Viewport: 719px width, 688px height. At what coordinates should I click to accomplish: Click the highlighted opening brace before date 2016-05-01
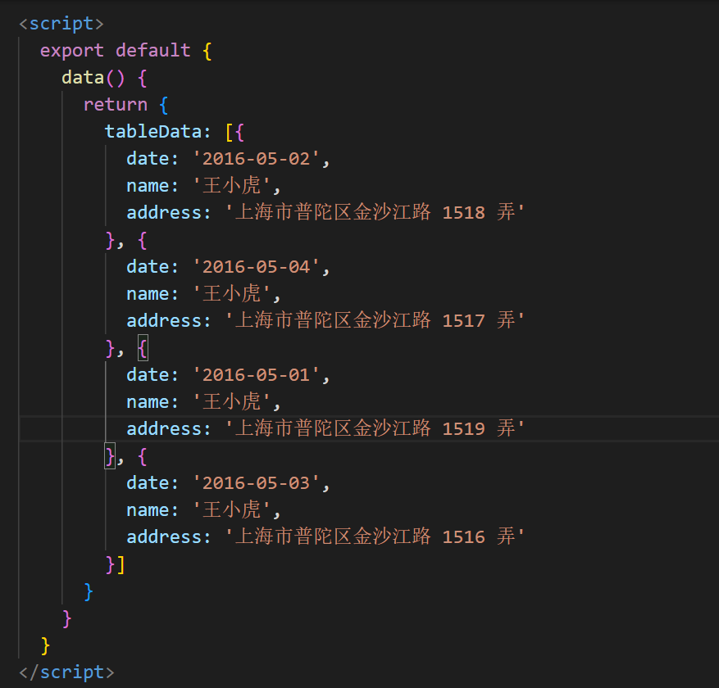[143, 349]
